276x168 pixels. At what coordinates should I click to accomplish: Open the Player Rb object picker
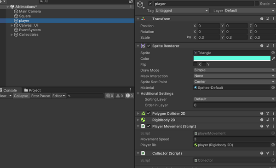[273, 145]
